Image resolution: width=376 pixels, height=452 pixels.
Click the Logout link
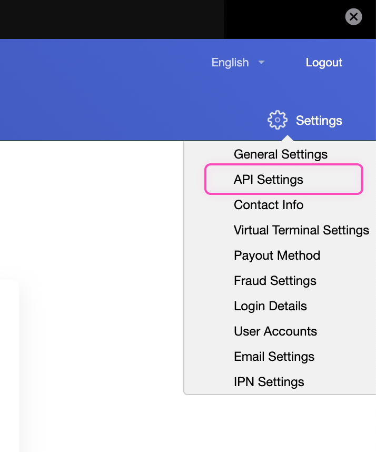pos(324,62)
